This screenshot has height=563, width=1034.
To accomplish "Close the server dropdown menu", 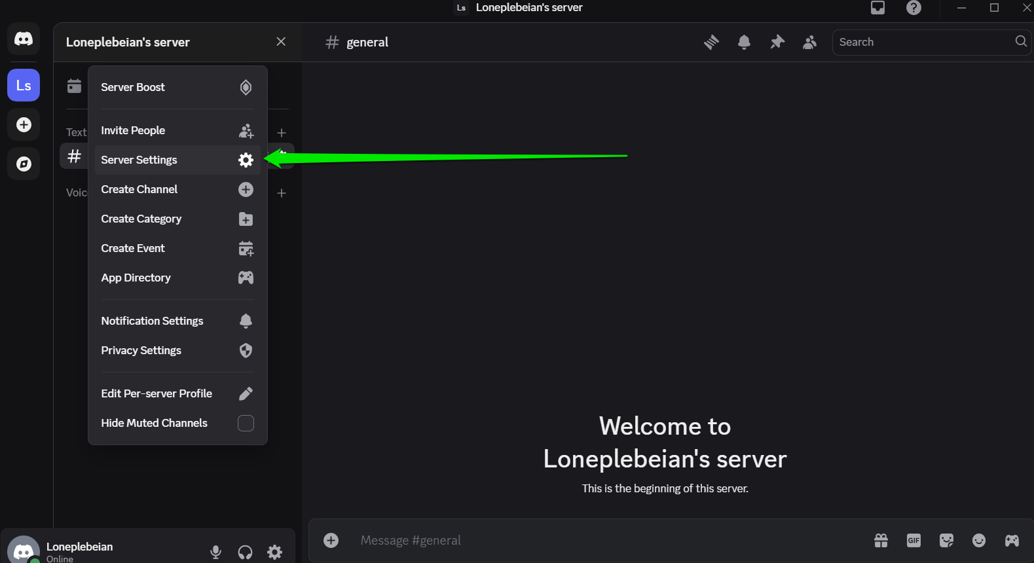I will coord(281,42).
